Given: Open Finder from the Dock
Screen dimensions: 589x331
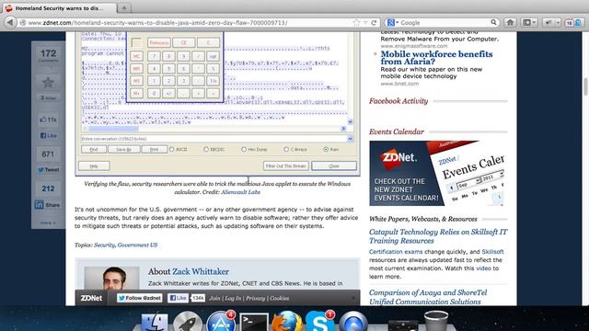Looking at the screenshot, I should coord(155,322).
